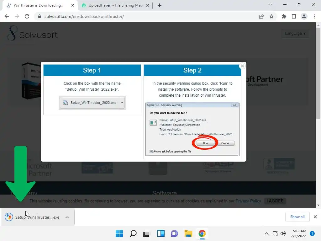The width and height of the screenshot is (321, 241).
Task: Open volume tray icon
Action: pos(283,233)
